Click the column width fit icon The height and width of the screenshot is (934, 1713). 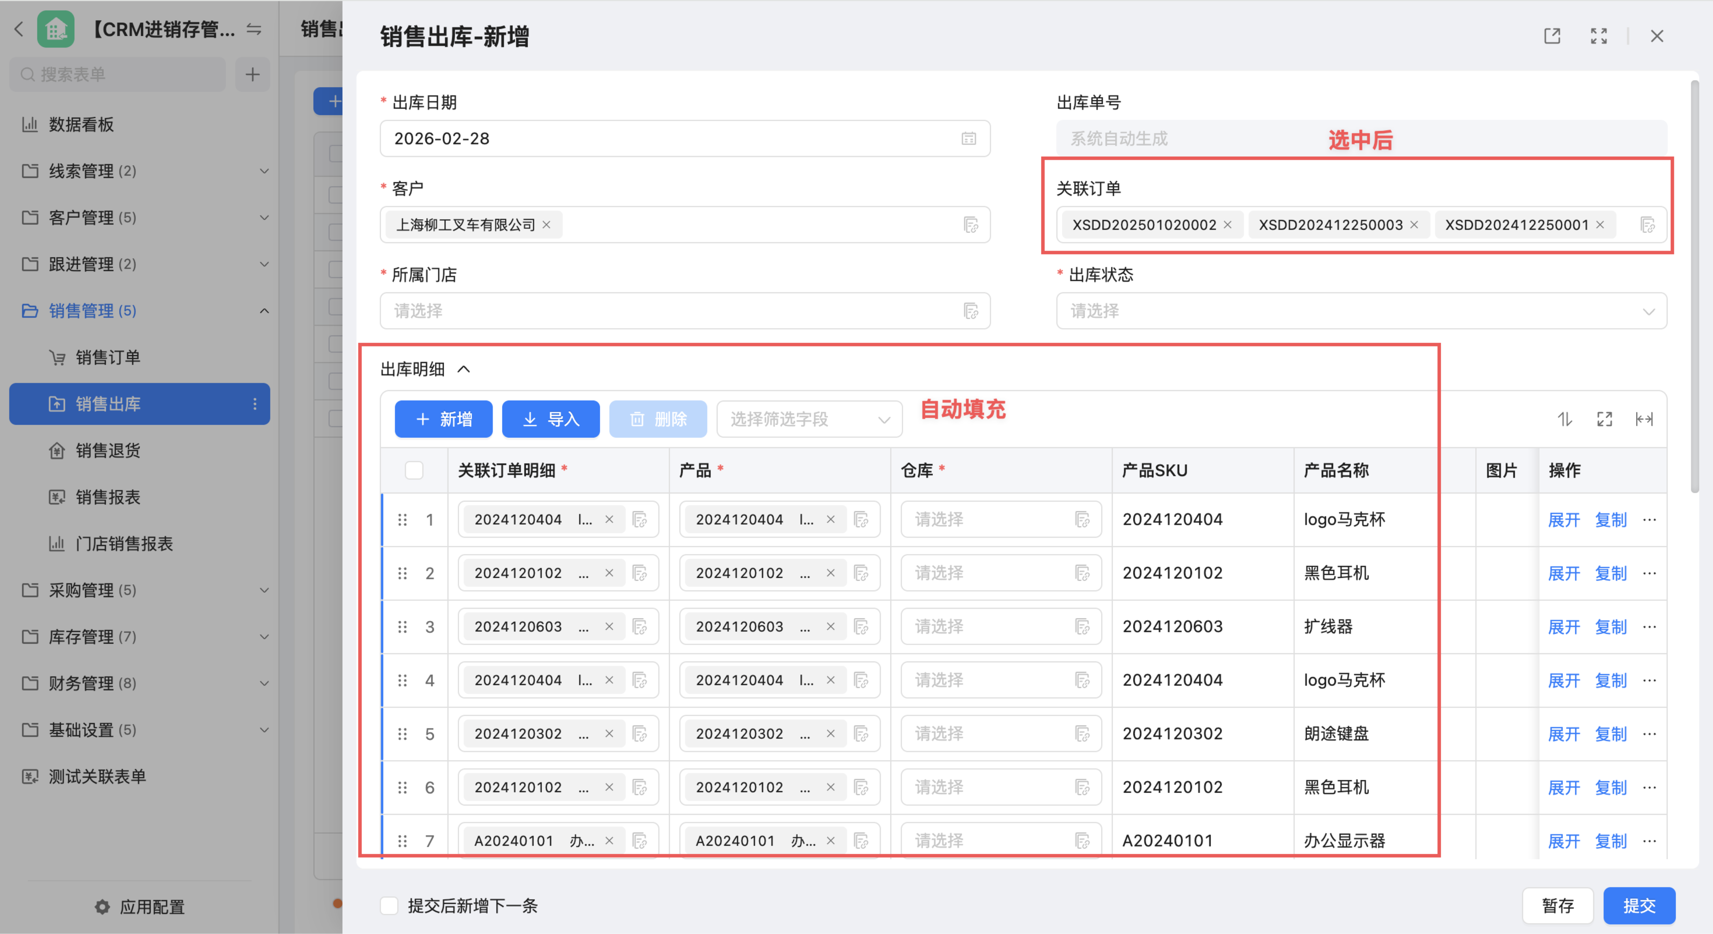tap(1644, 419)
